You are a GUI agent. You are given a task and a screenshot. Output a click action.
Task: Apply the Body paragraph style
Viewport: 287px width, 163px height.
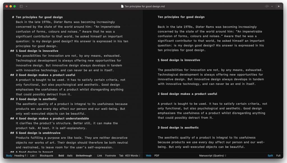pos(9,155)
